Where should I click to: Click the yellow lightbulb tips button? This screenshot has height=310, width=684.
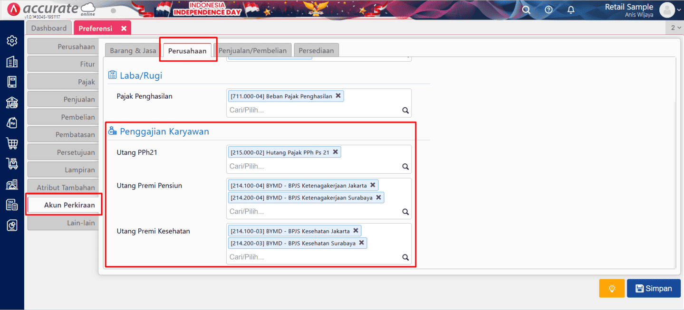click(x=612, y=288)
